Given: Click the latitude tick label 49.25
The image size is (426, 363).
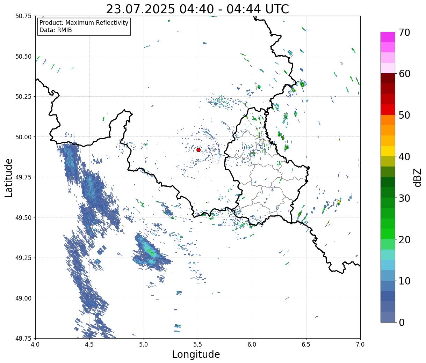Looking at the screenshot, I should pos(23,258).
